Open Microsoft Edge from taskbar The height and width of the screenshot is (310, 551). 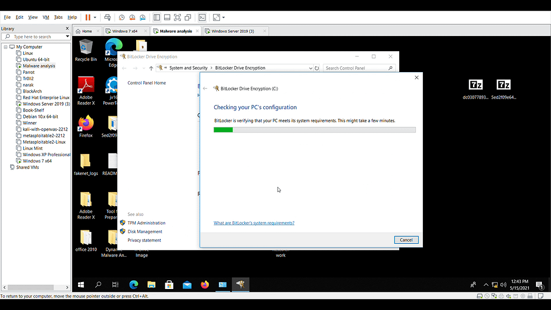[133, 285]
